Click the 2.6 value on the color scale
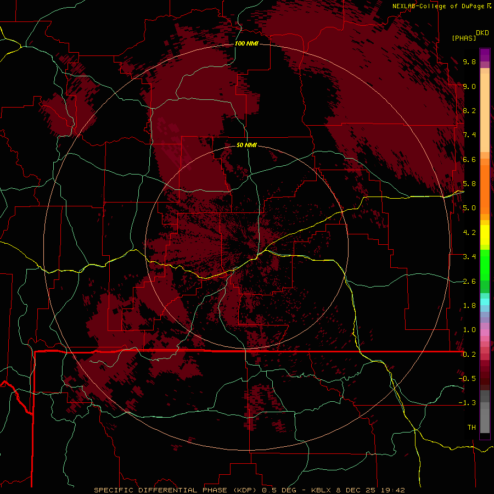Screen dimensions: 494x494 [469, 281]
